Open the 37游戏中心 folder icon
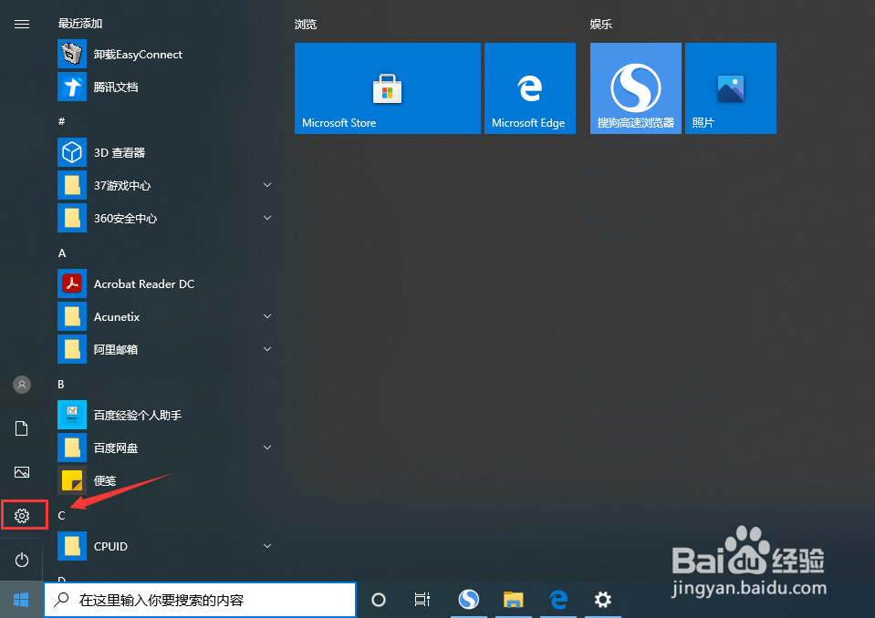Viewport: 875px width, 618px height. [72, 185]
